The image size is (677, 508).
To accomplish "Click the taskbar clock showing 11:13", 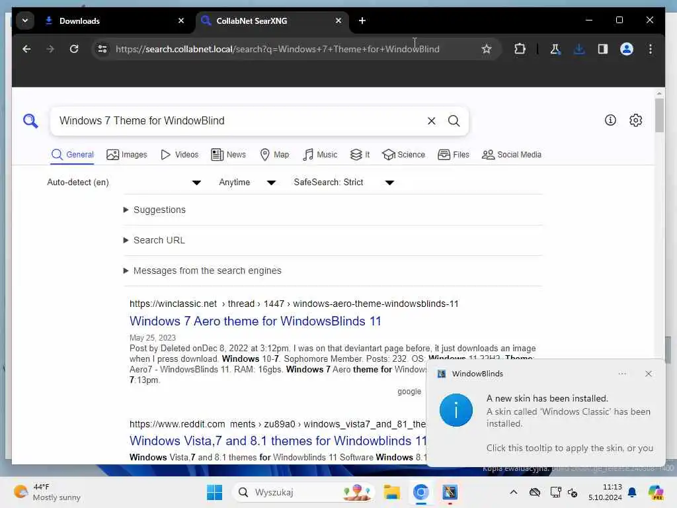I will pyautogui.click(x=605, y=492).
